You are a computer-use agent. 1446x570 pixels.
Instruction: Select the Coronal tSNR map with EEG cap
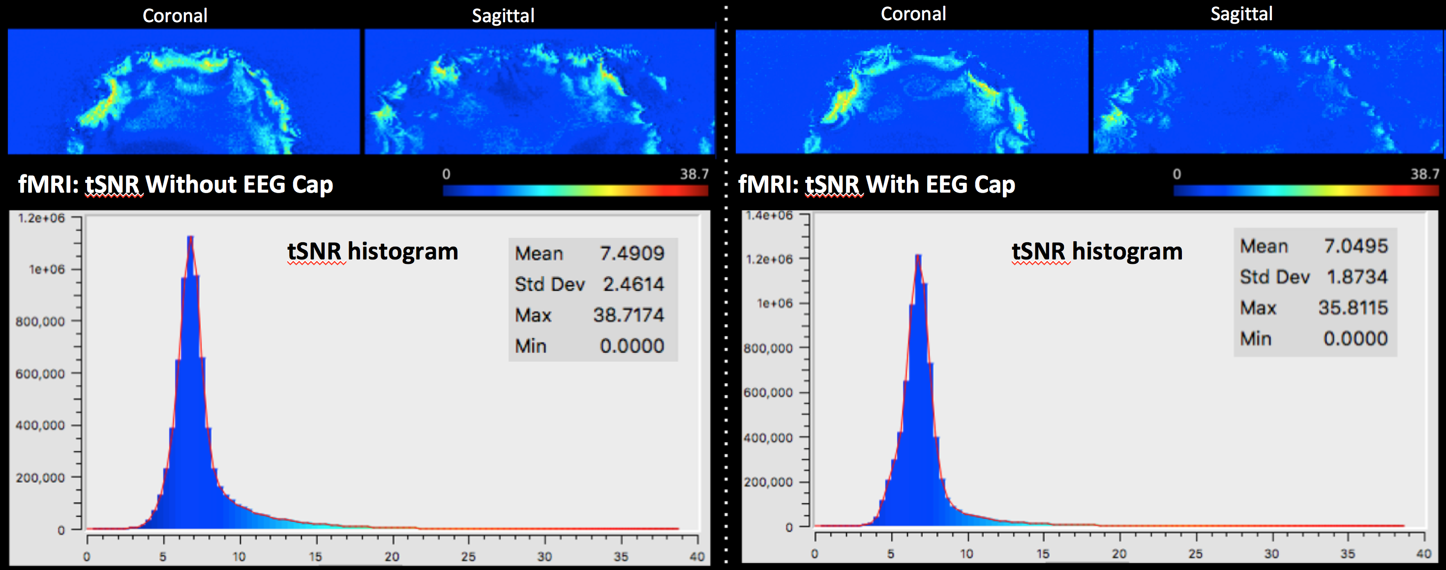pyautogui.click(x=911, y=91)
